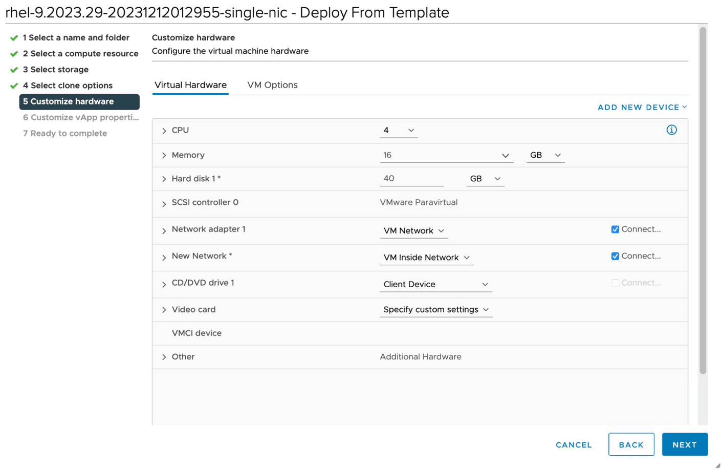Expand the Video card section

pos(164,310)
